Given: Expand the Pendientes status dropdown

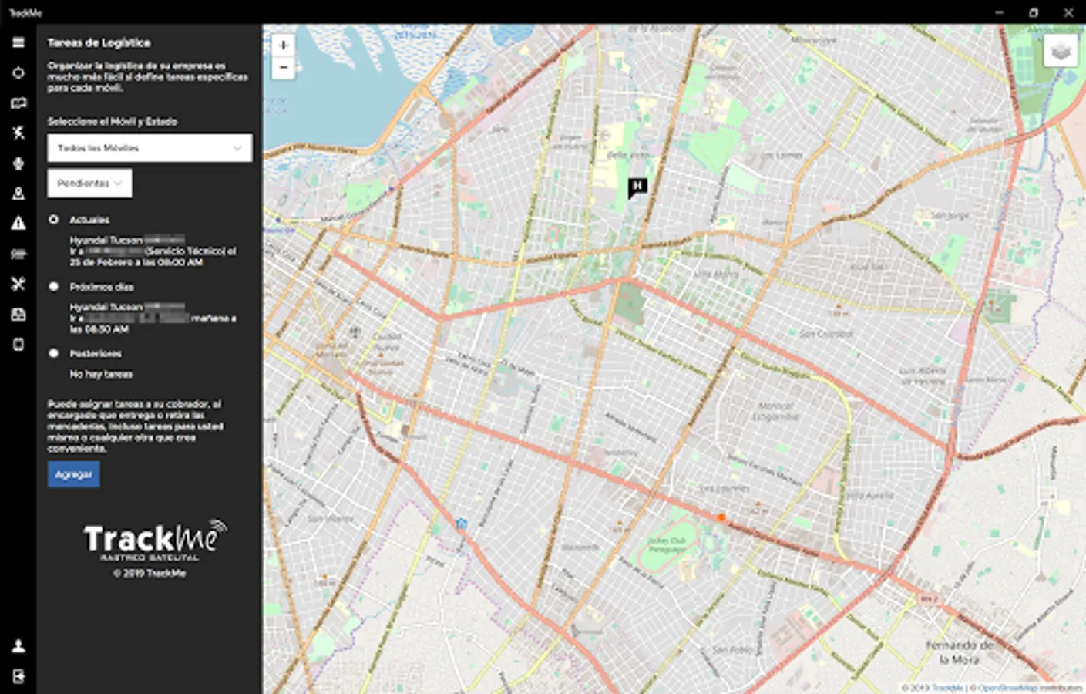Looking at the screenshot, I should [x=89, y=184].
